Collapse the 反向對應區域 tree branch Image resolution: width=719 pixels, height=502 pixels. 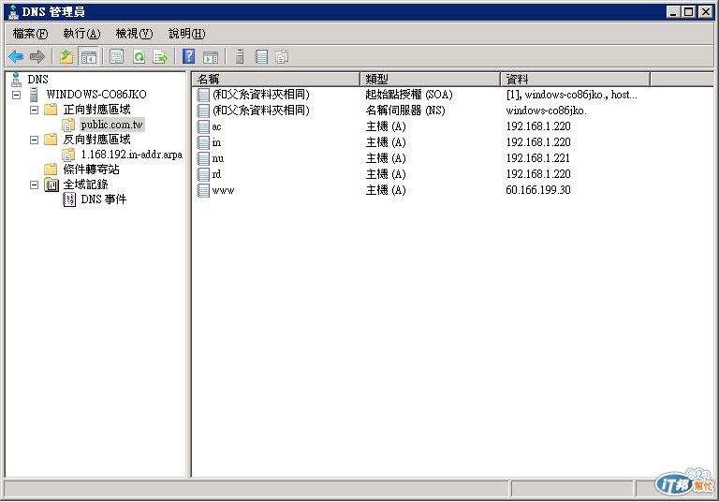[x=34, y=140]
